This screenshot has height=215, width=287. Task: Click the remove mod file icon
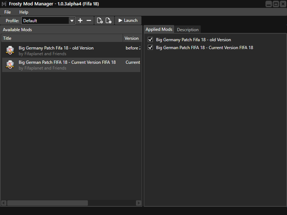(109, 20)
